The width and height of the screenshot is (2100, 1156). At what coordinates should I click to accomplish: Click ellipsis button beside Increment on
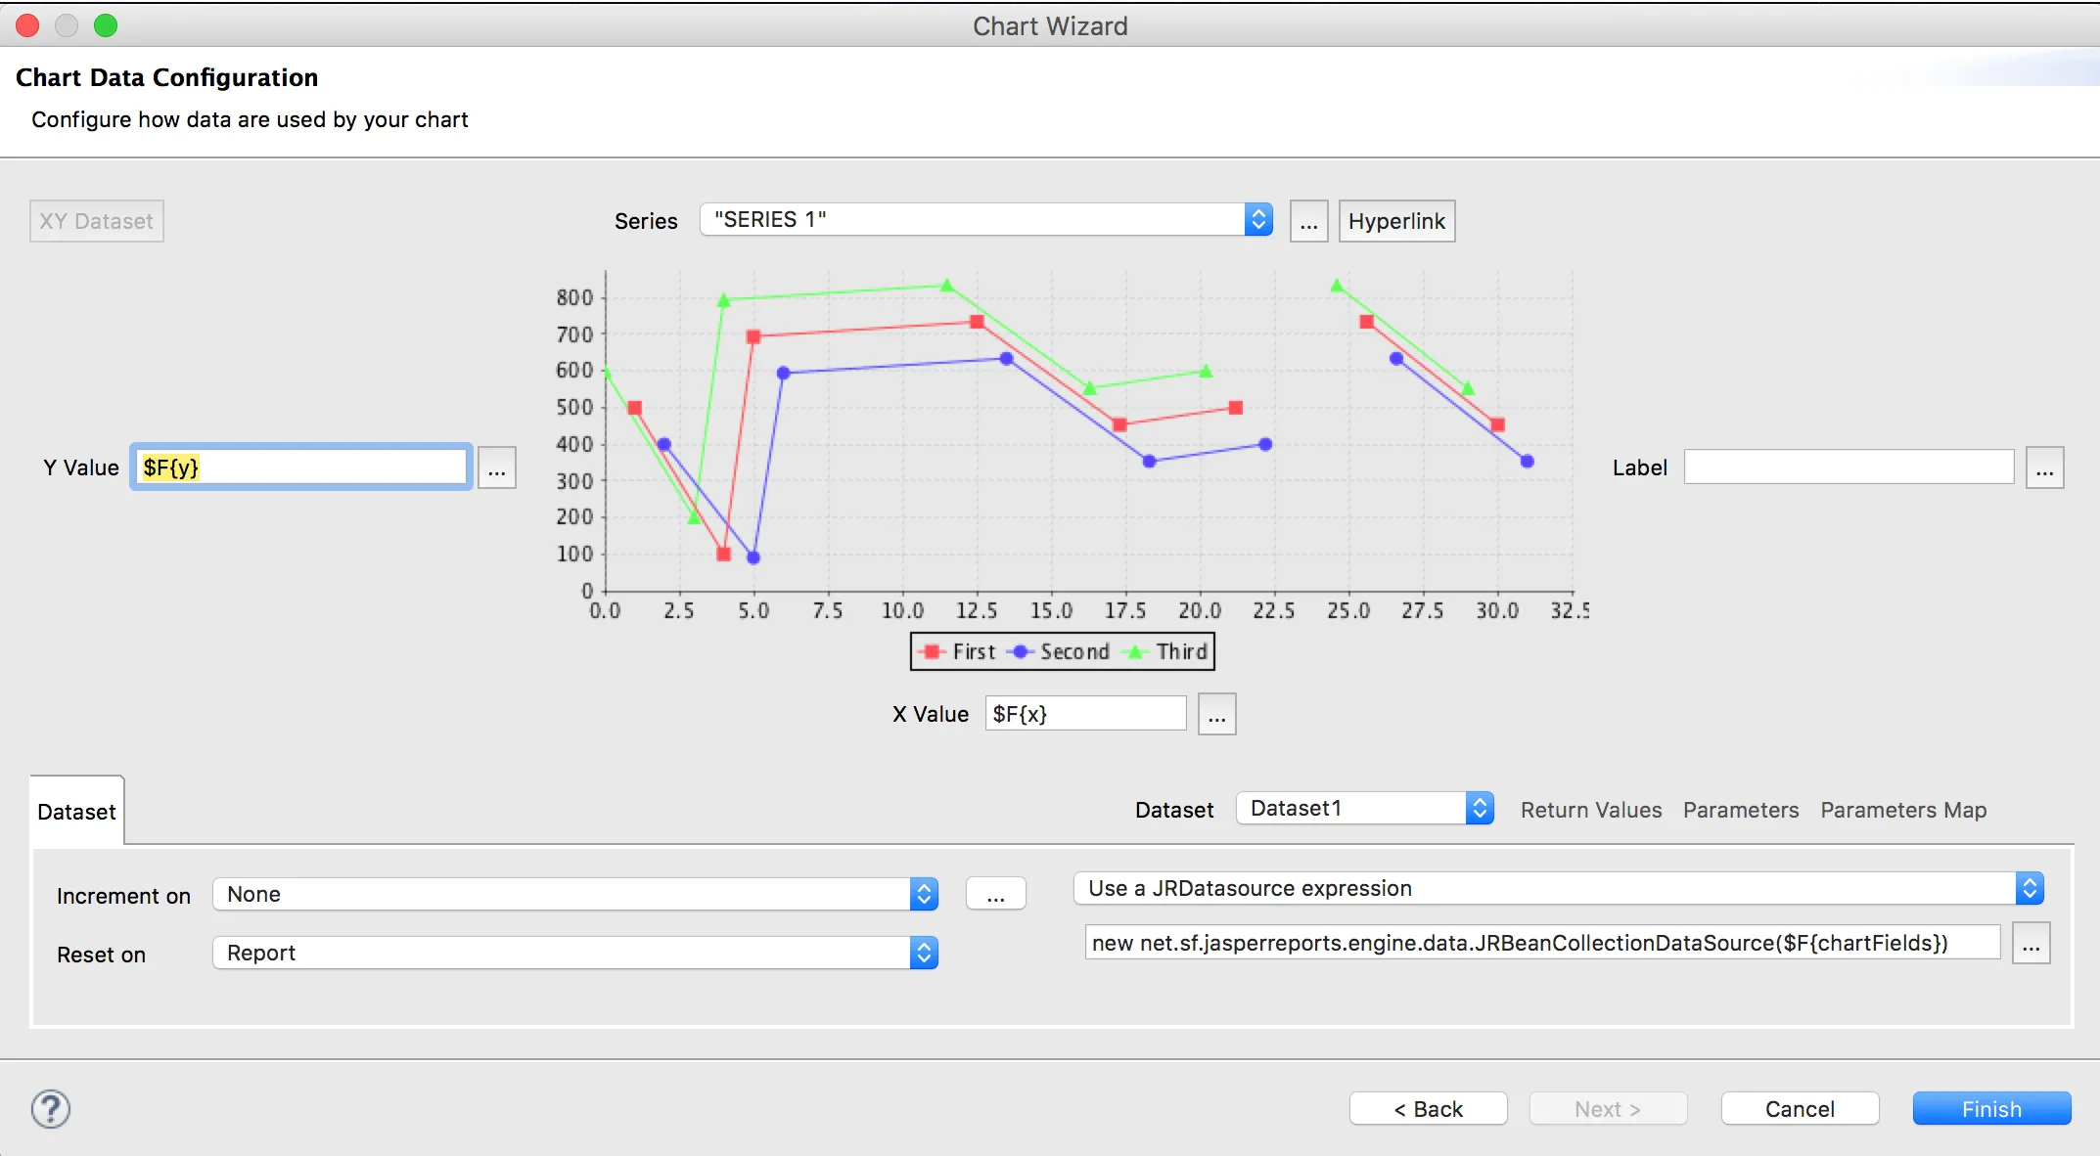coord(995,894)
